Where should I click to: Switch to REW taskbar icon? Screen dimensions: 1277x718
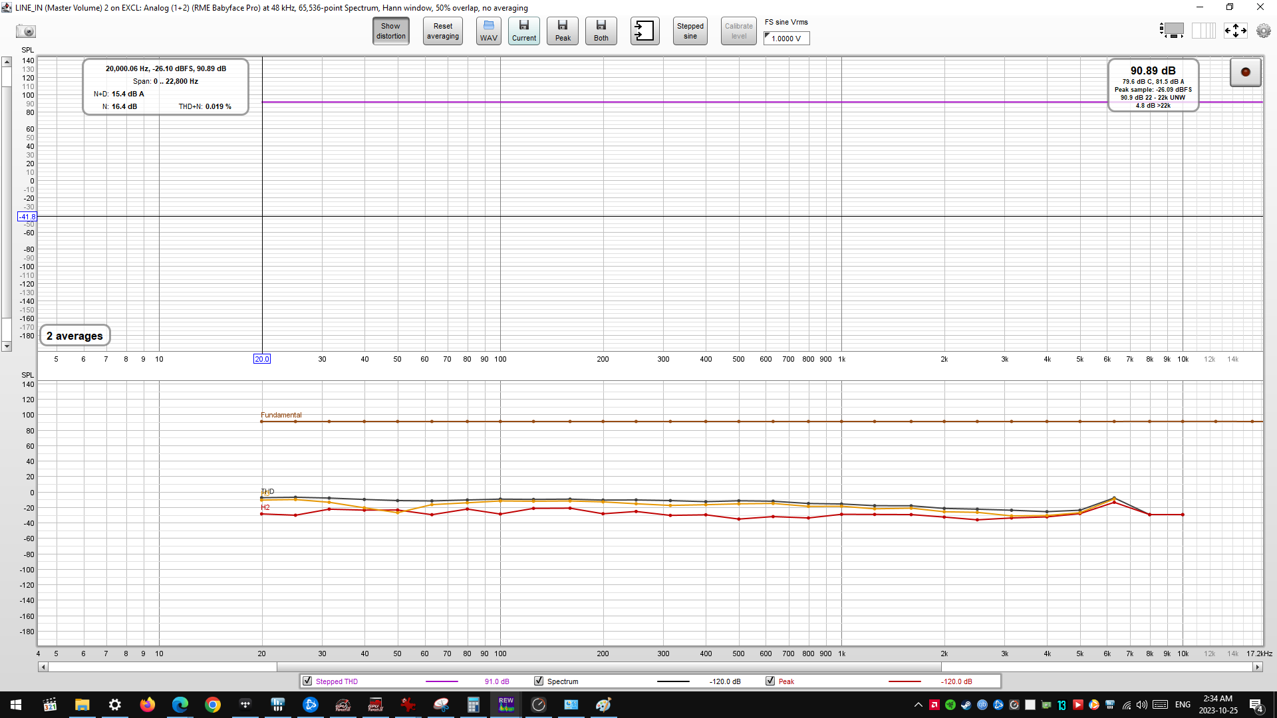(x=506, y=705)
